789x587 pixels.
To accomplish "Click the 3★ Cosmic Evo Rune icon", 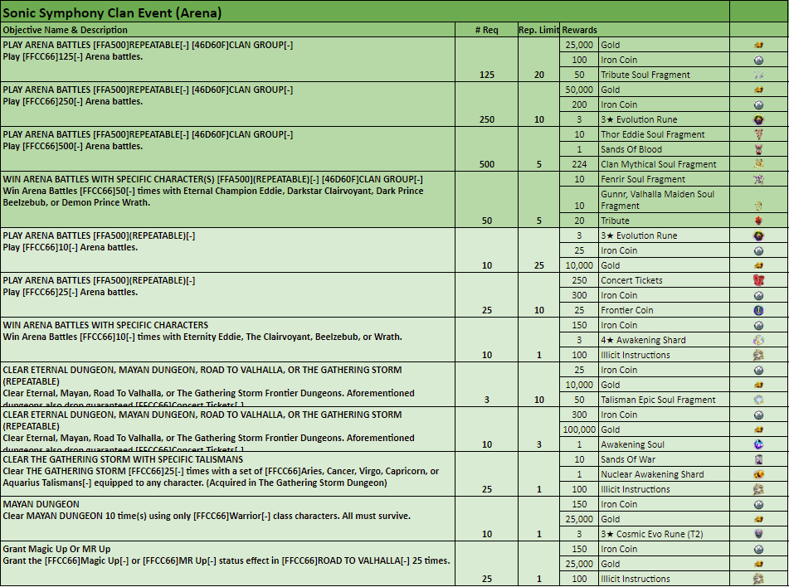I will point(758,534).
